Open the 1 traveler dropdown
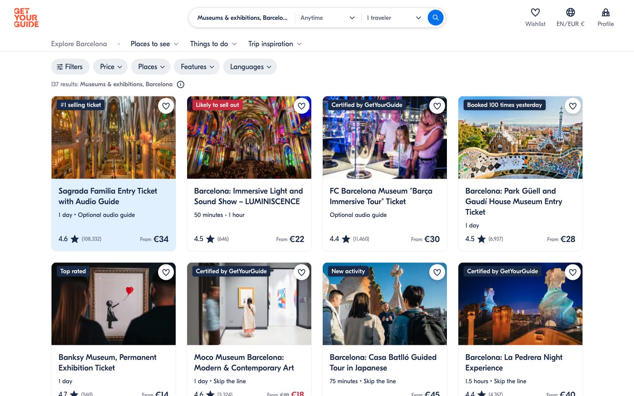 click(x=393, y=18)
